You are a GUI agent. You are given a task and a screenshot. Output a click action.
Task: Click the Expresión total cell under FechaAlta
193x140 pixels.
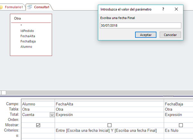tap(109, 115)
